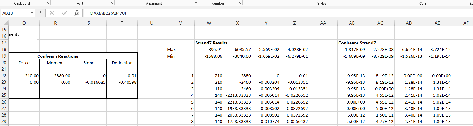Open the Clipboard pane dialog launcher
473x126 pixels.
tap(48, 4)
